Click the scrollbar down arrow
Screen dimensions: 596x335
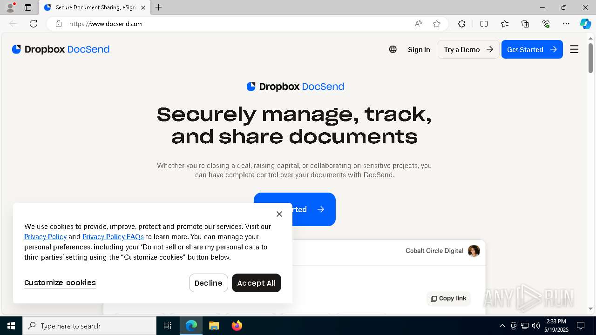pyautogui.click(x=590, y=308)
